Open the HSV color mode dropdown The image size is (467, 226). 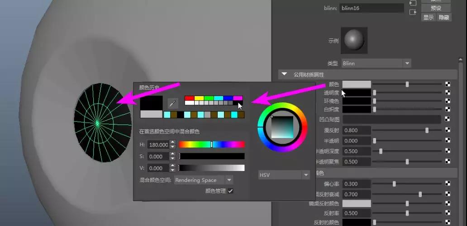coord(284,175)
